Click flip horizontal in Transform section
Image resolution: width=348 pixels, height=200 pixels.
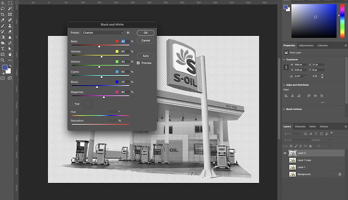pyautogui.click(x=315, y=76)
